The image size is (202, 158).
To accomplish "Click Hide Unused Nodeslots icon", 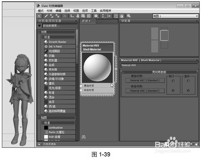I will pyautogui.click(x=77, y=16).
